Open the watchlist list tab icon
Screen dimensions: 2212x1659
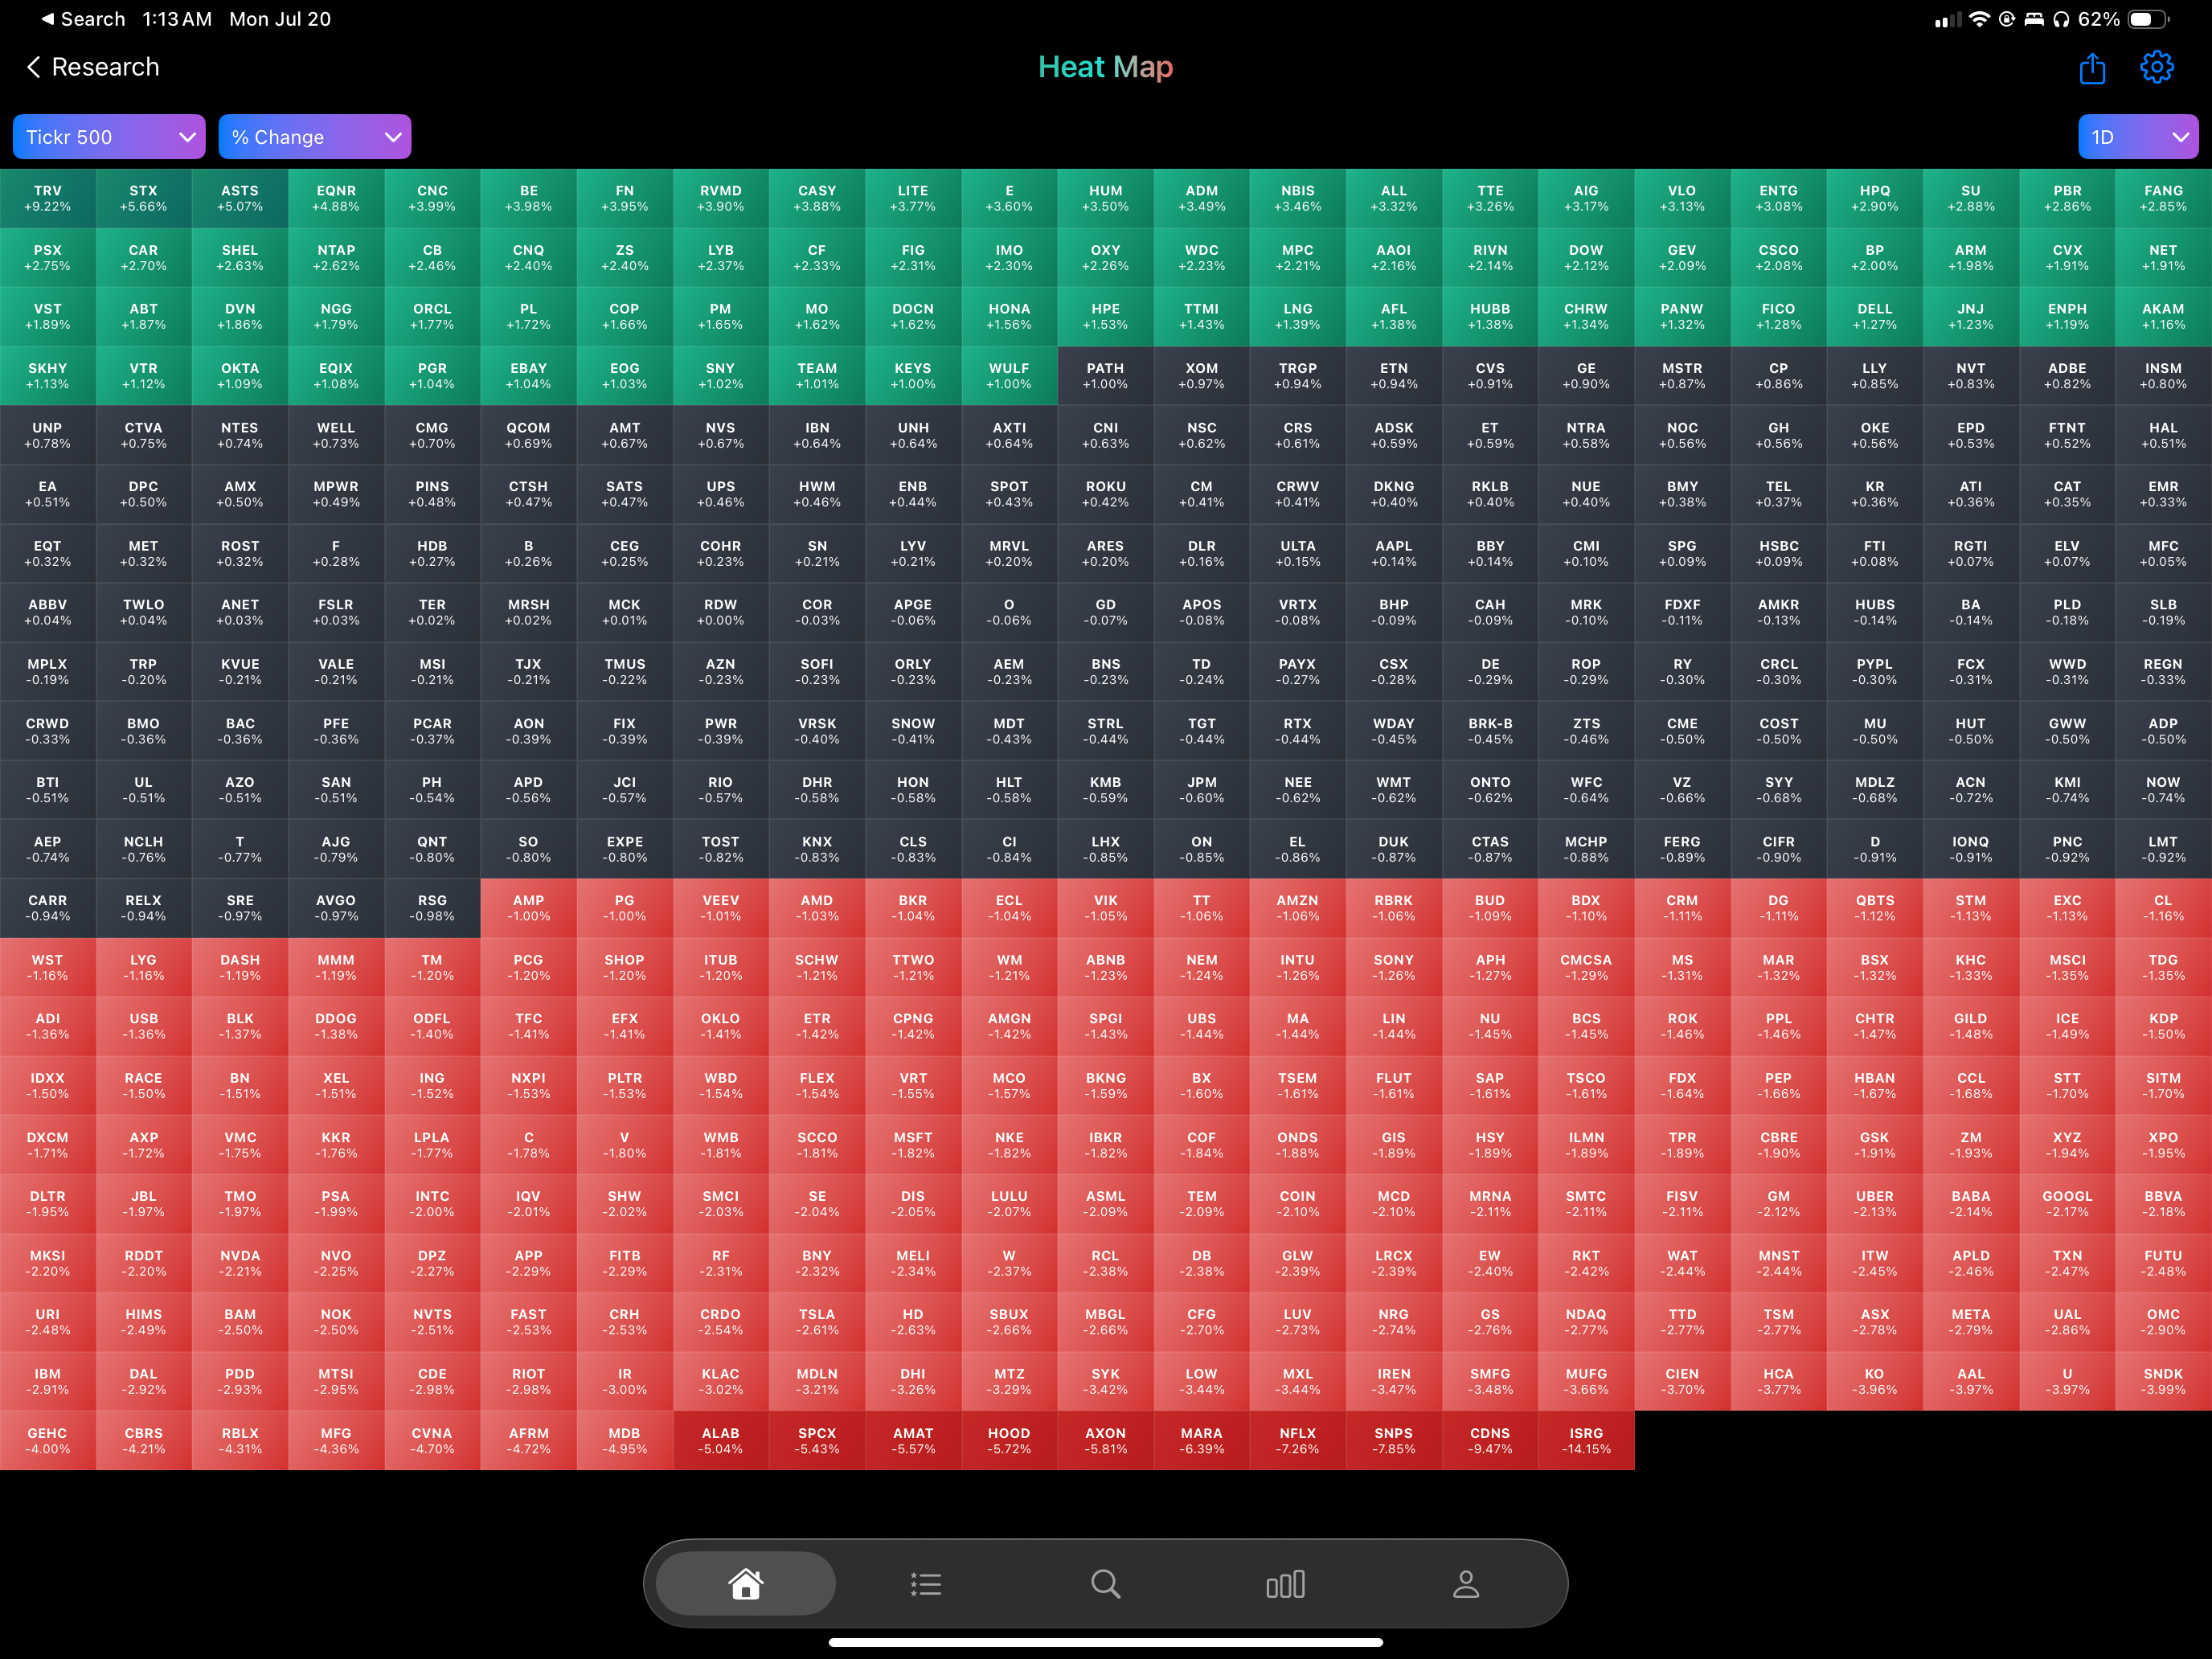(926, 1584)
